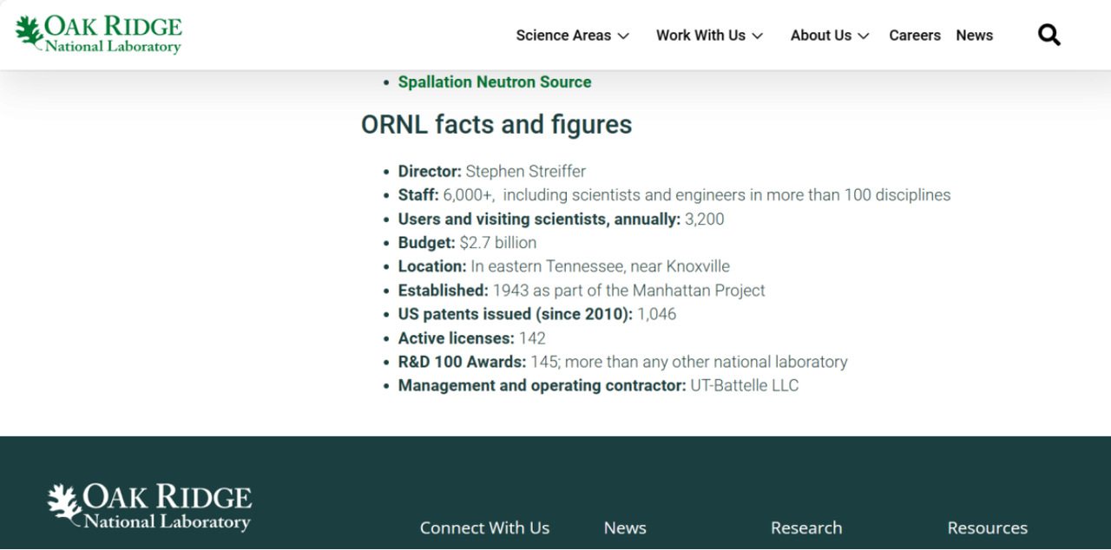Image resolution: width=1111 pixels, height=550 pixels.
Task: Open the Research footer section heading
Action: (806, 527)
